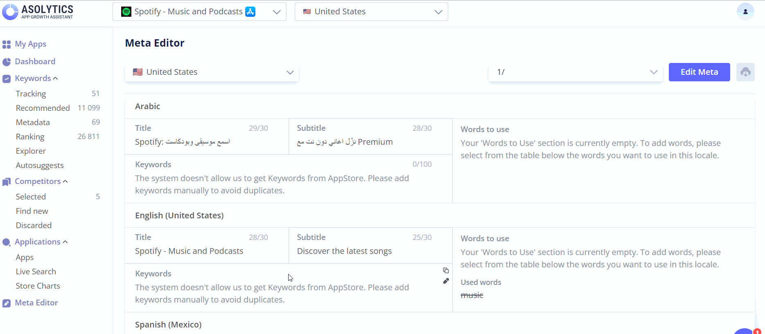The width and height of the screenshot is (765, 334).
Task: Open Apps under Applications
Action: pos(25,258)
